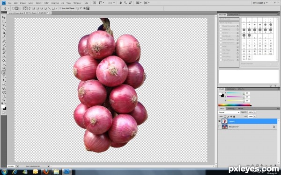Image resolution: width=281 pixels, height=175 pixels.
Task: Launch Bridge from the application bar
Action: coord(94,3)
